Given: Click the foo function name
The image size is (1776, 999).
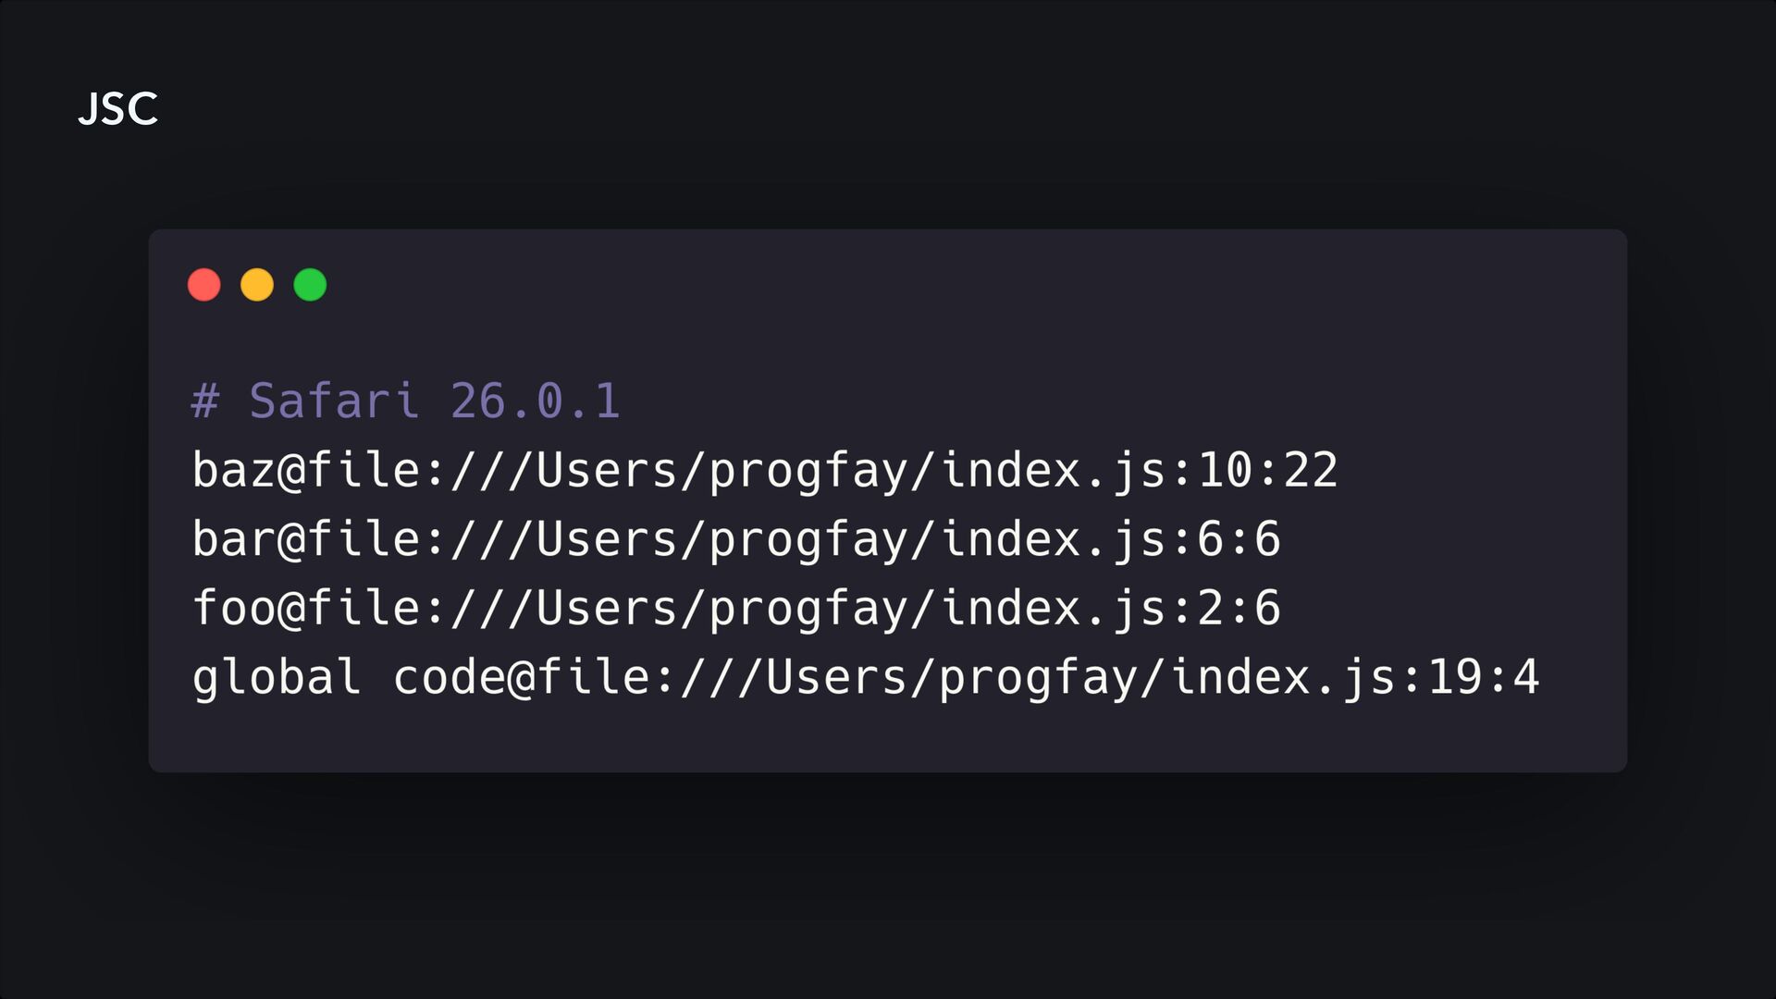Looking at the screenshot, I should (234, 608).
